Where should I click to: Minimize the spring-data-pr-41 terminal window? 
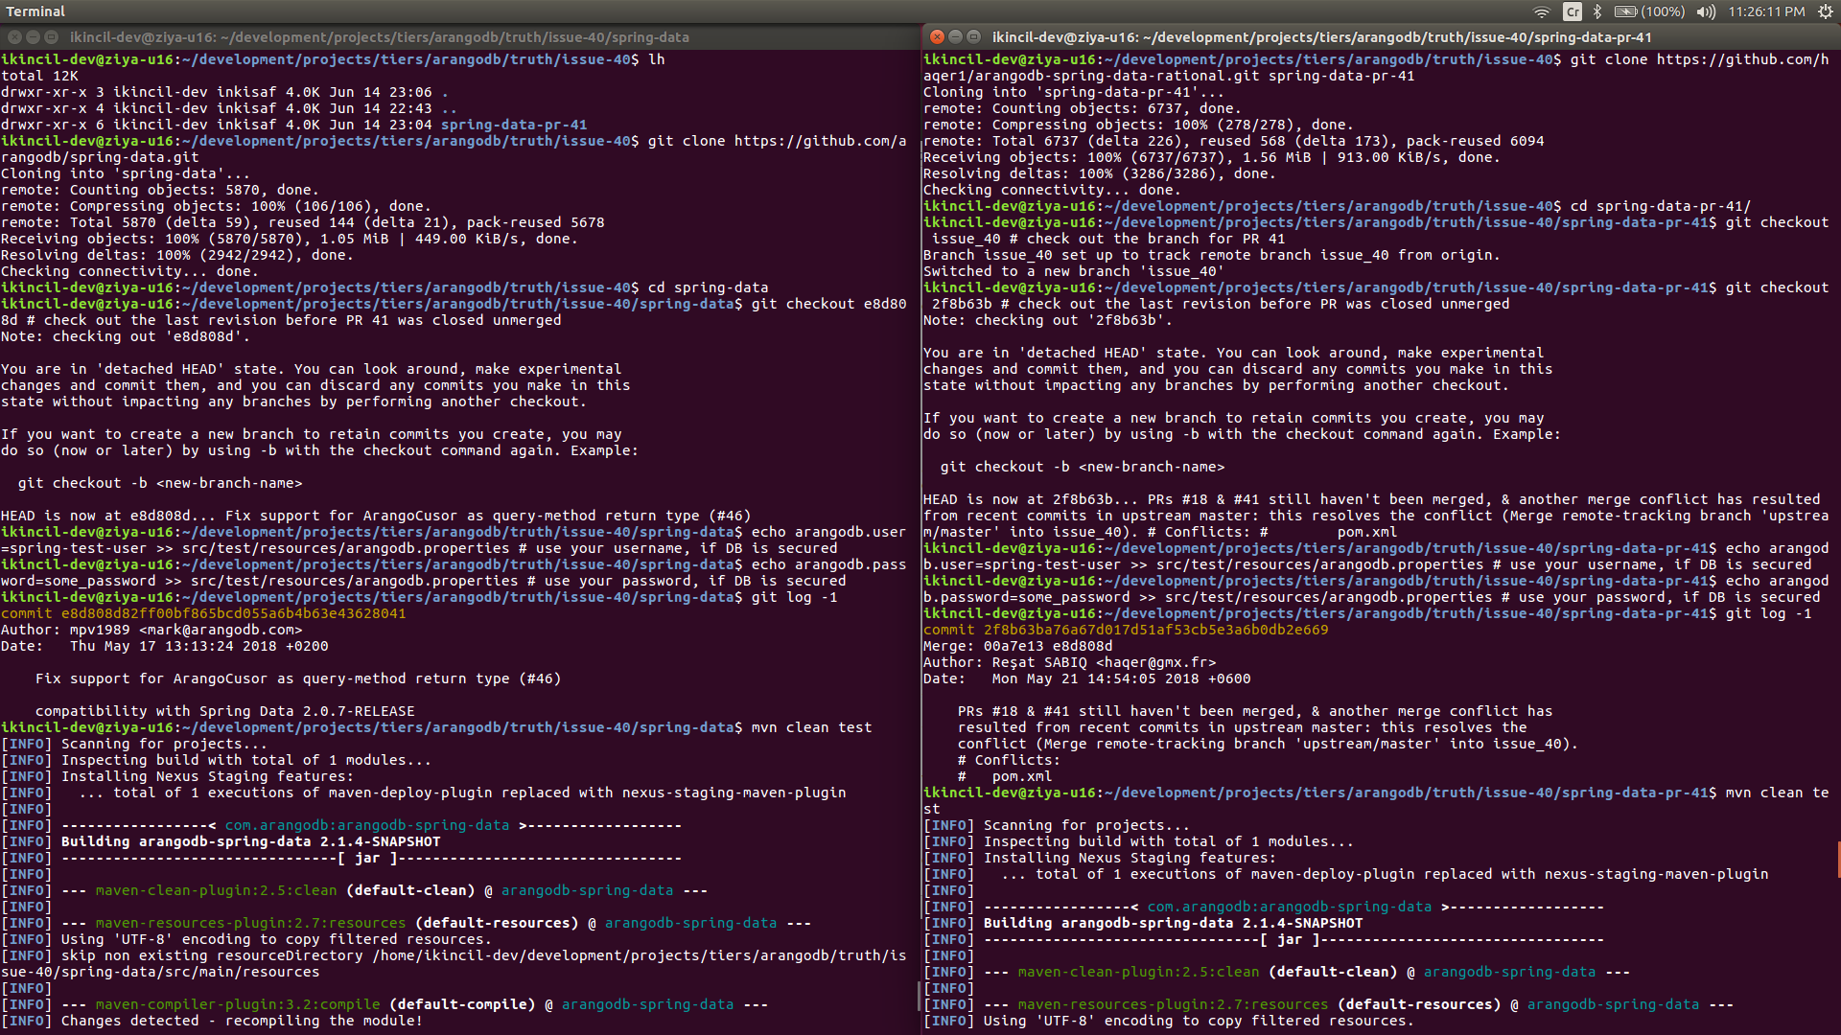pyautogui.click(x=955, y=36)
